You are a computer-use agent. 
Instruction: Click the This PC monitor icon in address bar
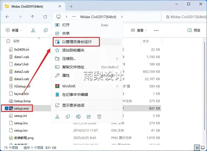(59, 17)
